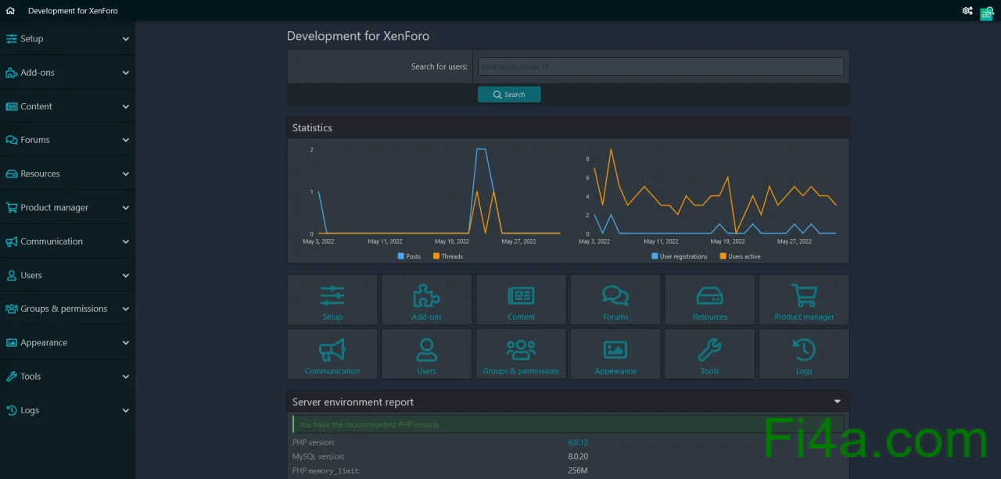Open the Tools wrench tile
This screenshot has height=479, width=1001.
tap(709, 354)
